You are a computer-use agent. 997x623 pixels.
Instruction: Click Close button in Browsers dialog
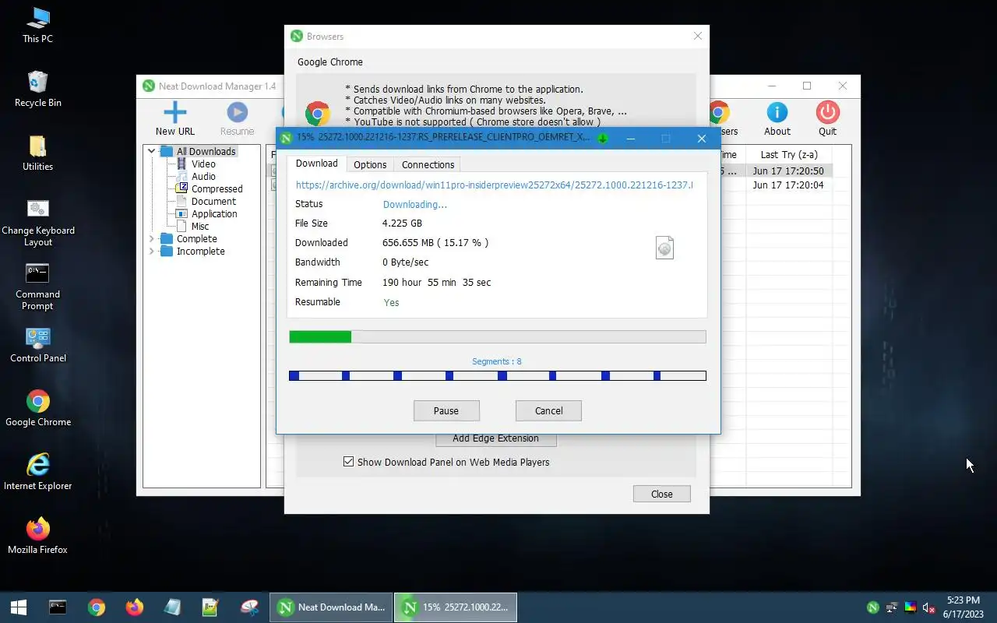661,494
